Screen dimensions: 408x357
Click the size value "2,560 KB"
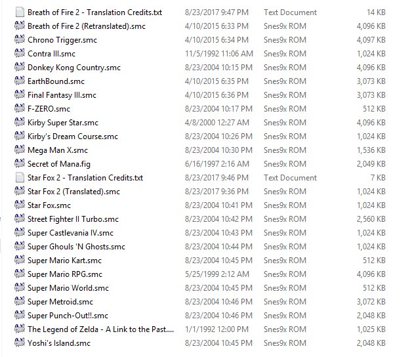point(371,219)
